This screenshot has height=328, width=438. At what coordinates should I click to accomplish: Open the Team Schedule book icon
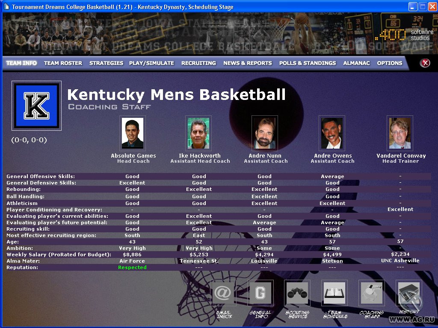(334, 293)
